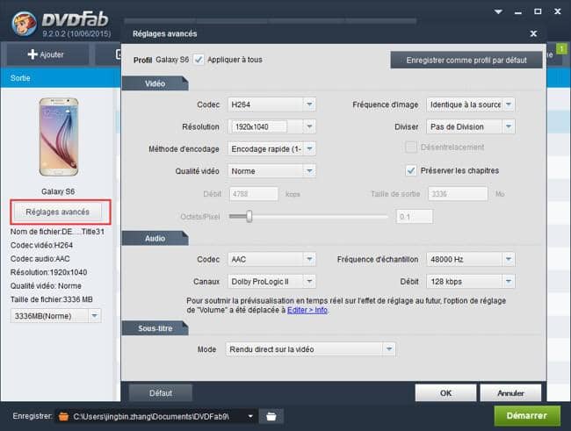571x431 pixels.
Task: Open the browse folder icon beside save path
Action: pos(271,416)
